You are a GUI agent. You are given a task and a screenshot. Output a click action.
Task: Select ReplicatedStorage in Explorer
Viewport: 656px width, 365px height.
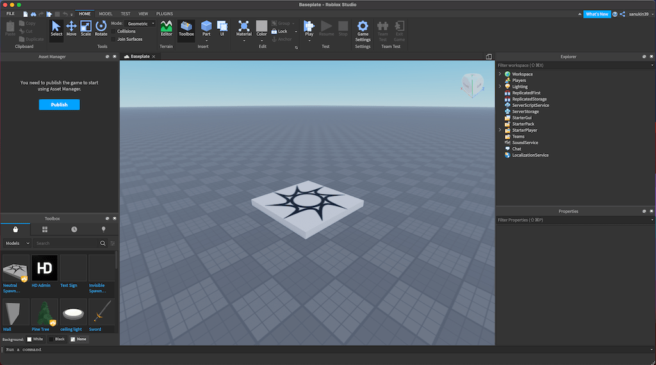point(529,99)
